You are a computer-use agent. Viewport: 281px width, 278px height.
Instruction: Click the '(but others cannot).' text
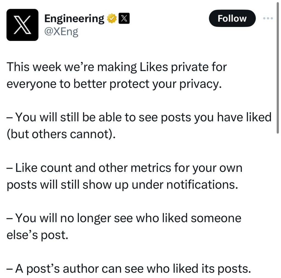pos(61,134)
